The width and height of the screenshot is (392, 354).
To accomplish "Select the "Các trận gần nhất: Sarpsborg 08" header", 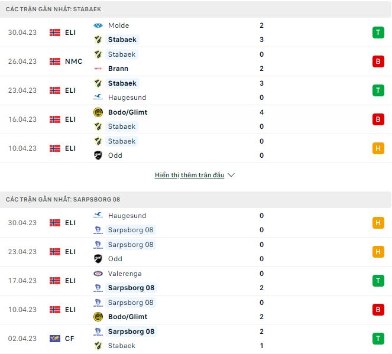I will [63, 200].
